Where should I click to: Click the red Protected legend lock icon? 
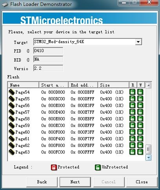pos(54,167)
